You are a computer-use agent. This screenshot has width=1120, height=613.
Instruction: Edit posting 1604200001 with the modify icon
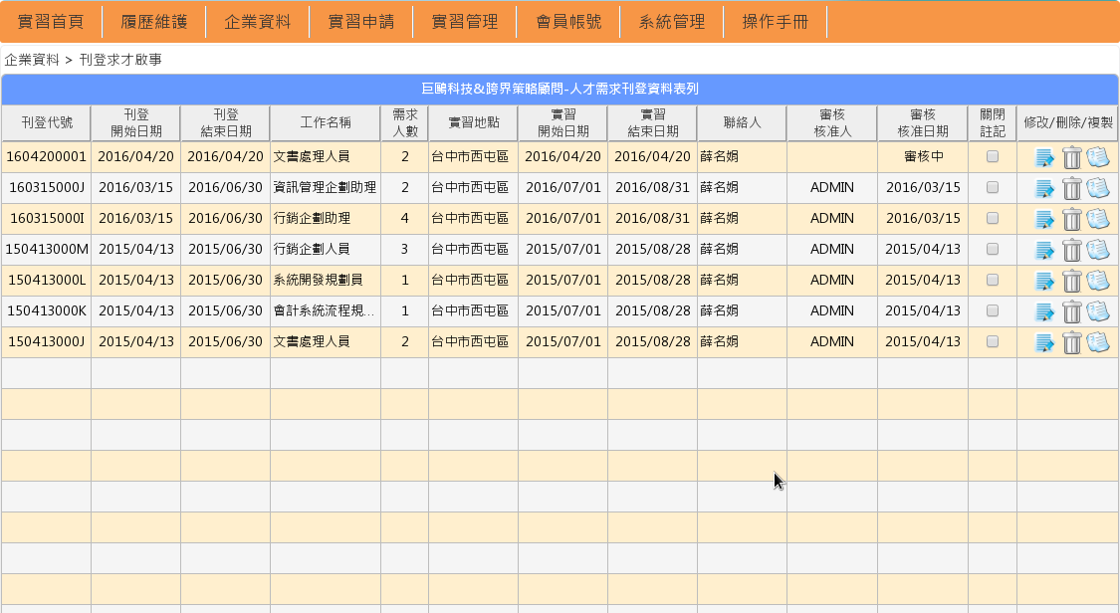pos(1044,157)
